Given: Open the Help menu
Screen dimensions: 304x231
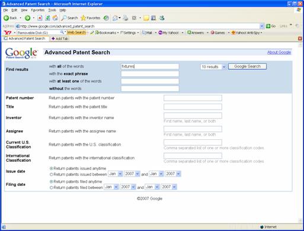Looking at the screenshot, I should [63, 10].
